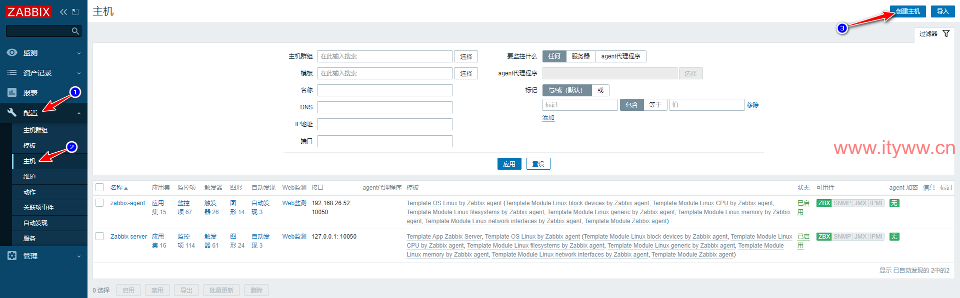Screen dimensions: 960x298
Task: Choose 或 tag evaluation mode
Action: point(600,90)
